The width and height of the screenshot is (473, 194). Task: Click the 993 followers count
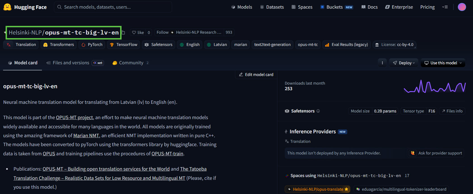click(229, 33)
